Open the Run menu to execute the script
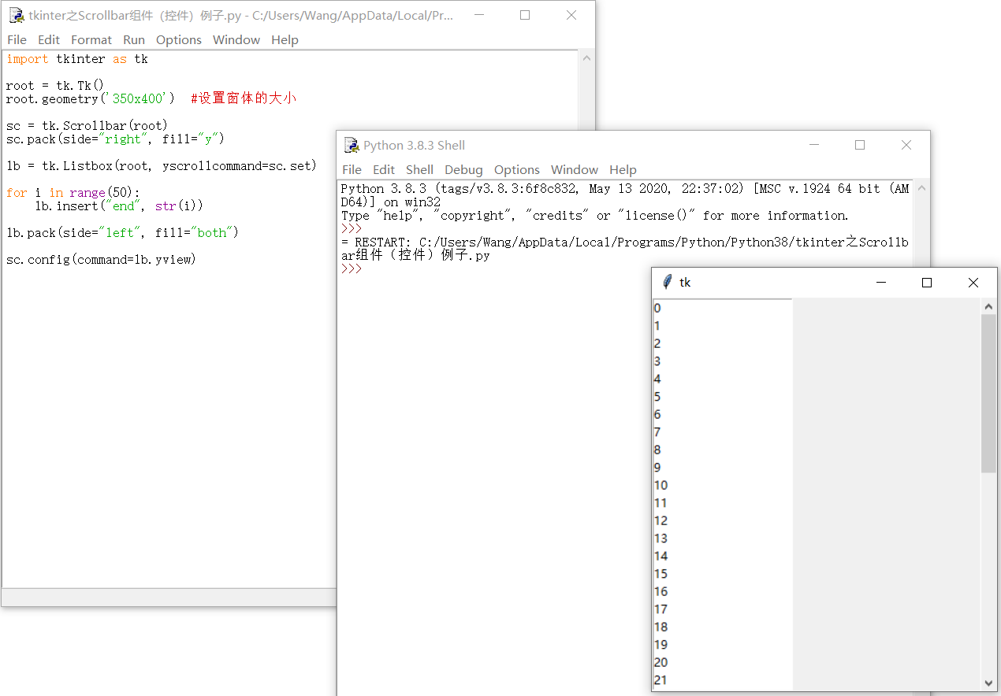The width and height of the screenshot is (1001, 696). pyautogui.click(x=133, y=39)
